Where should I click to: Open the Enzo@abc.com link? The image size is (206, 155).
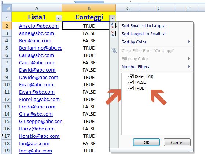pyautogui.click(x=36, y=85)
